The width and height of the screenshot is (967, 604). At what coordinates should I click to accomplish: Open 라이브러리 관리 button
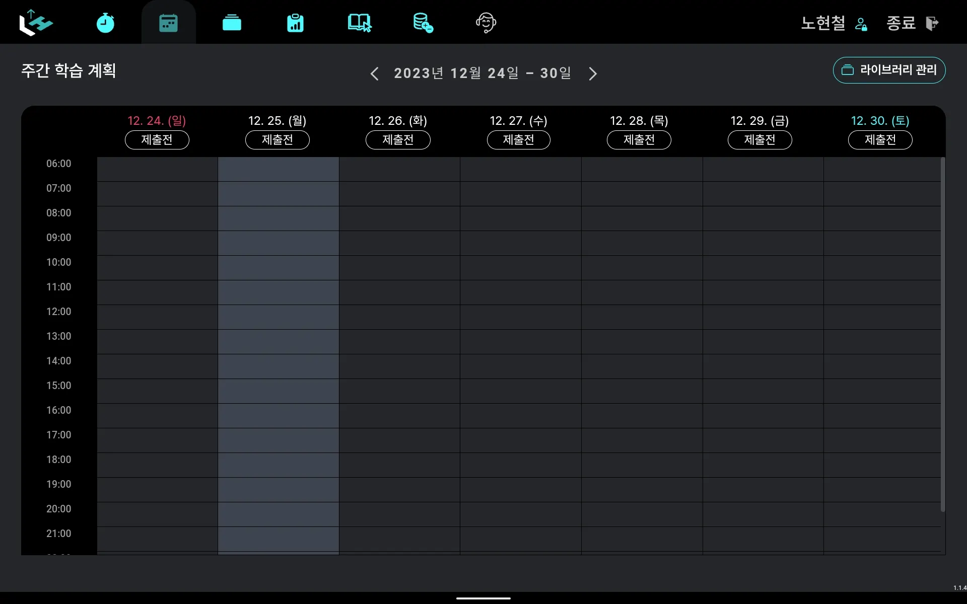coord(889,70)
